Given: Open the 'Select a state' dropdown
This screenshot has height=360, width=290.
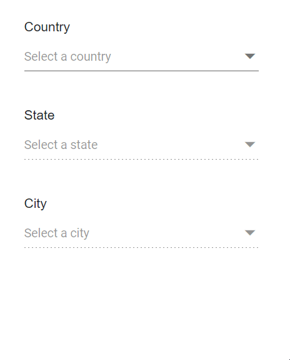Looking at the screenshot, I should coord(141,145).
